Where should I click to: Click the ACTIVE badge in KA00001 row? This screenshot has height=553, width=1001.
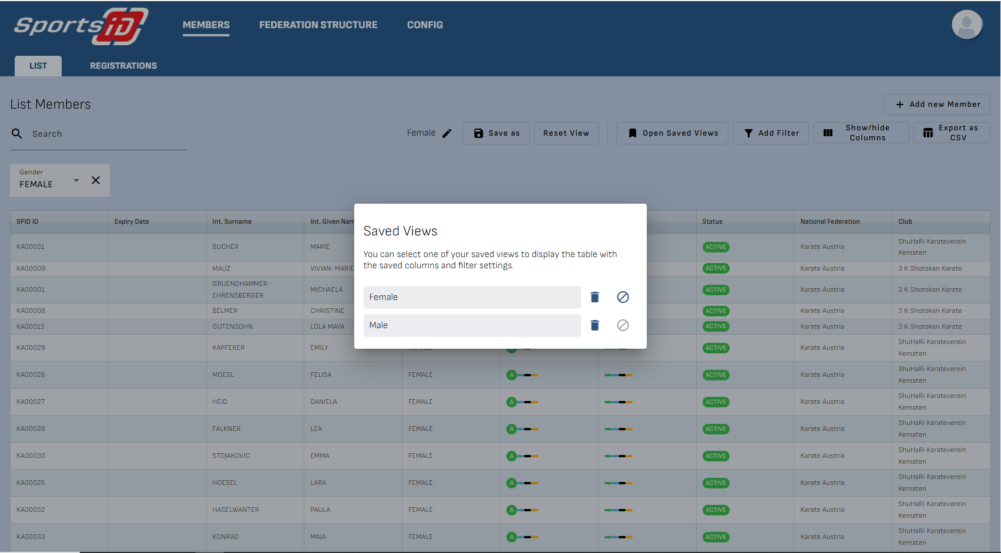(716, 290)
